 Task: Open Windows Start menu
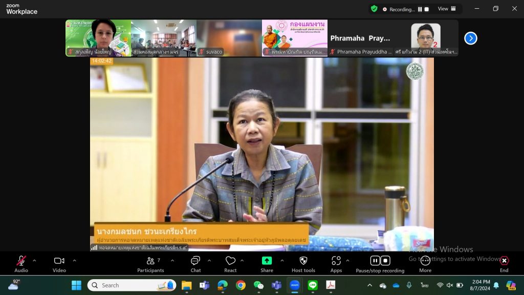point(77,285)
